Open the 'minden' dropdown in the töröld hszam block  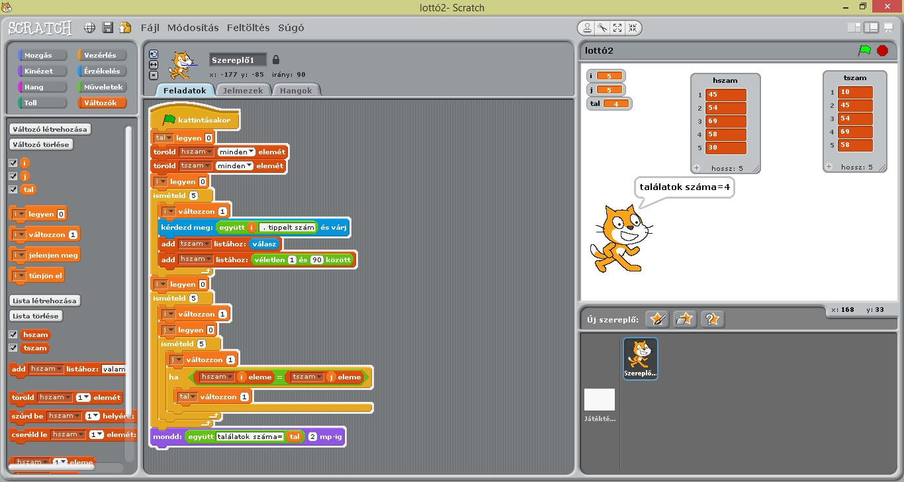(237, 152)
